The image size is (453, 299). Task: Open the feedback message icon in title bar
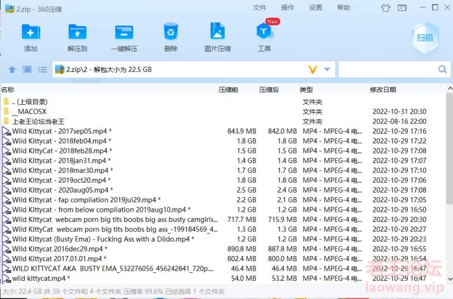point(402,8)
